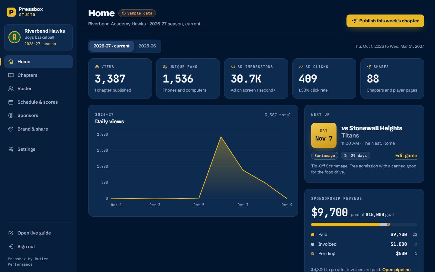Viewport: 435px width, 272px height.
Task: Click the Sample data badge
Action: click(x=137, y=13)
